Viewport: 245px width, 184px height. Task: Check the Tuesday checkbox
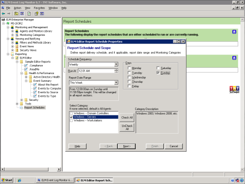(x=129, y=73)
